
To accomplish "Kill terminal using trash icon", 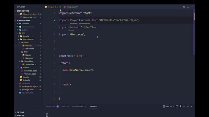I will pyautogui.click(x=180, y=106).
